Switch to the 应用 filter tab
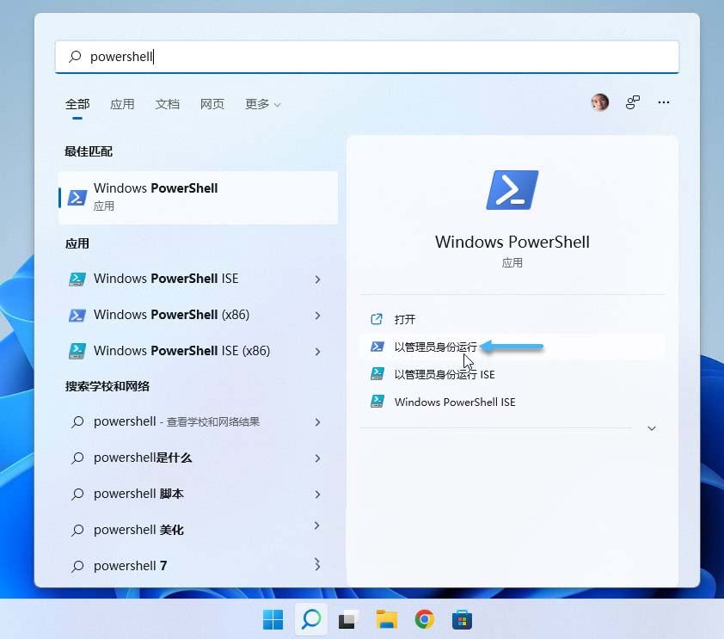The height and width of the screenshot is (639, 724). tap(123, 104)
